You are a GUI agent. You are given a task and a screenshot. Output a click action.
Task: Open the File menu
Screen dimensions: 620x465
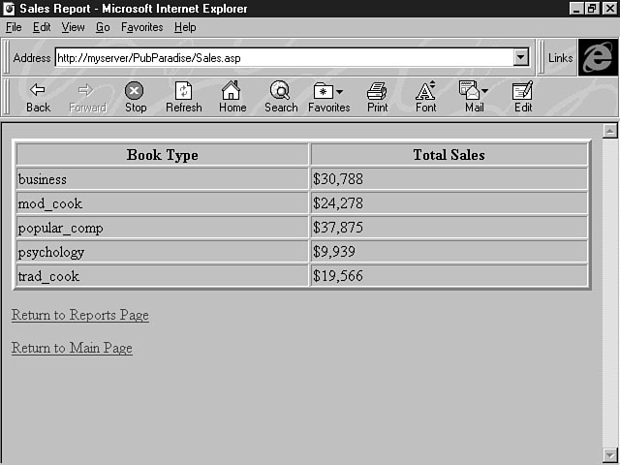(x=14, y=27)
